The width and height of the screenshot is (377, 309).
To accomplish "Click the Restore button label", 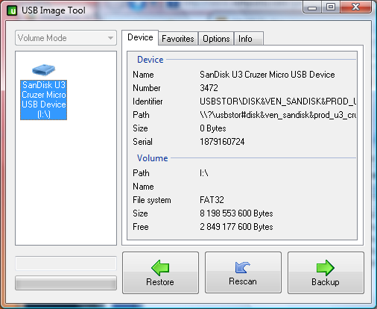I will point(160,282).
